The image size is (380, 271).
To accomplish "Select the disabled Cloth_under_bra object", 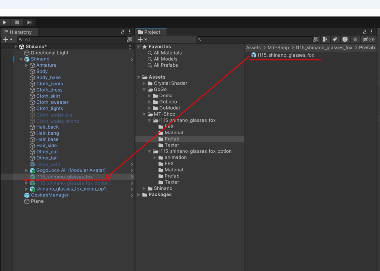I will pyautogui.click(x=54, y=115).
